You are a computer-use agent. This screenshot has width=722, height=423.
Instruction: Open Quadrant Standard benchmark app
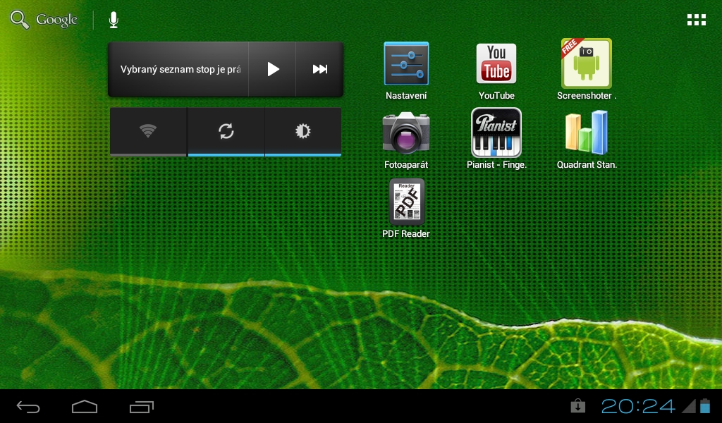586,133
